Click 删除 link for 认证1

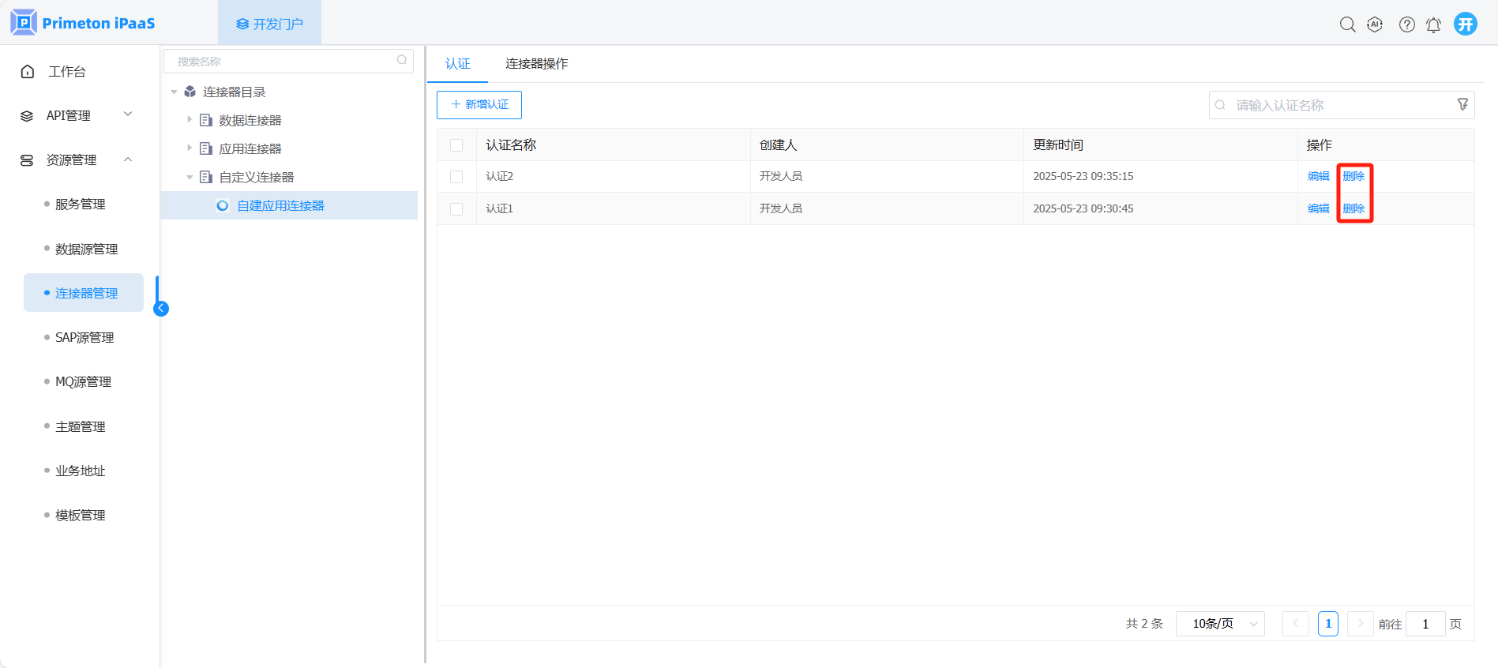[1353, 208]
